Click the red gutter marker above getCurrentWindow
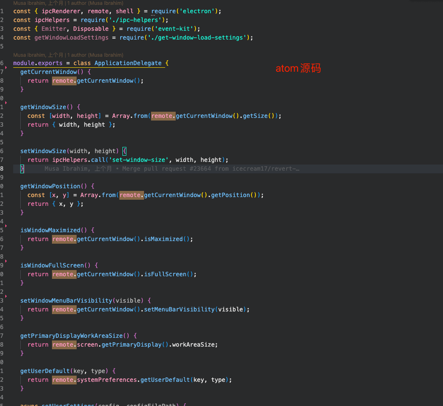The width and height of the screenshot is (443, 406). (x=6, y=67)
